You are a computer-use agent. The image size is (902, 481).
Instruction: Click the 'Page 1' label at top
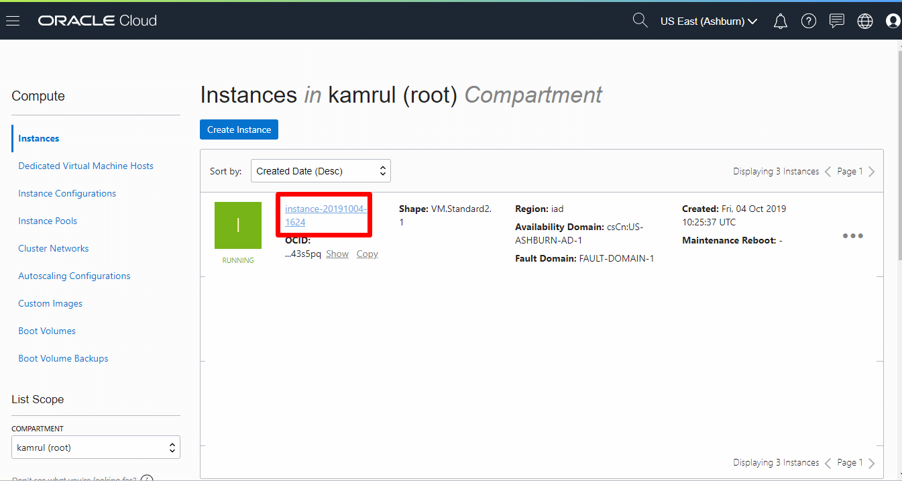pyautogui.click(x=850, y=172)
